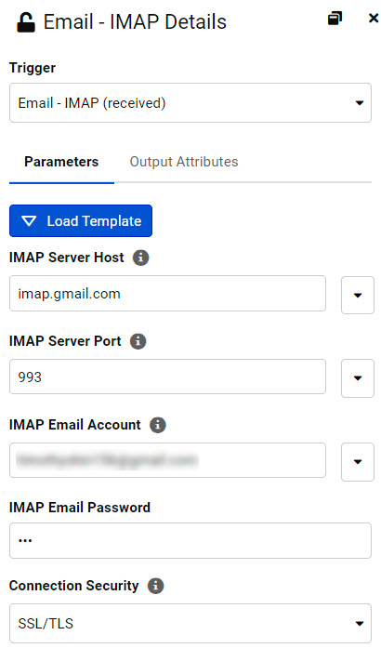Show info for IMAP Server Port

[138, 341]
